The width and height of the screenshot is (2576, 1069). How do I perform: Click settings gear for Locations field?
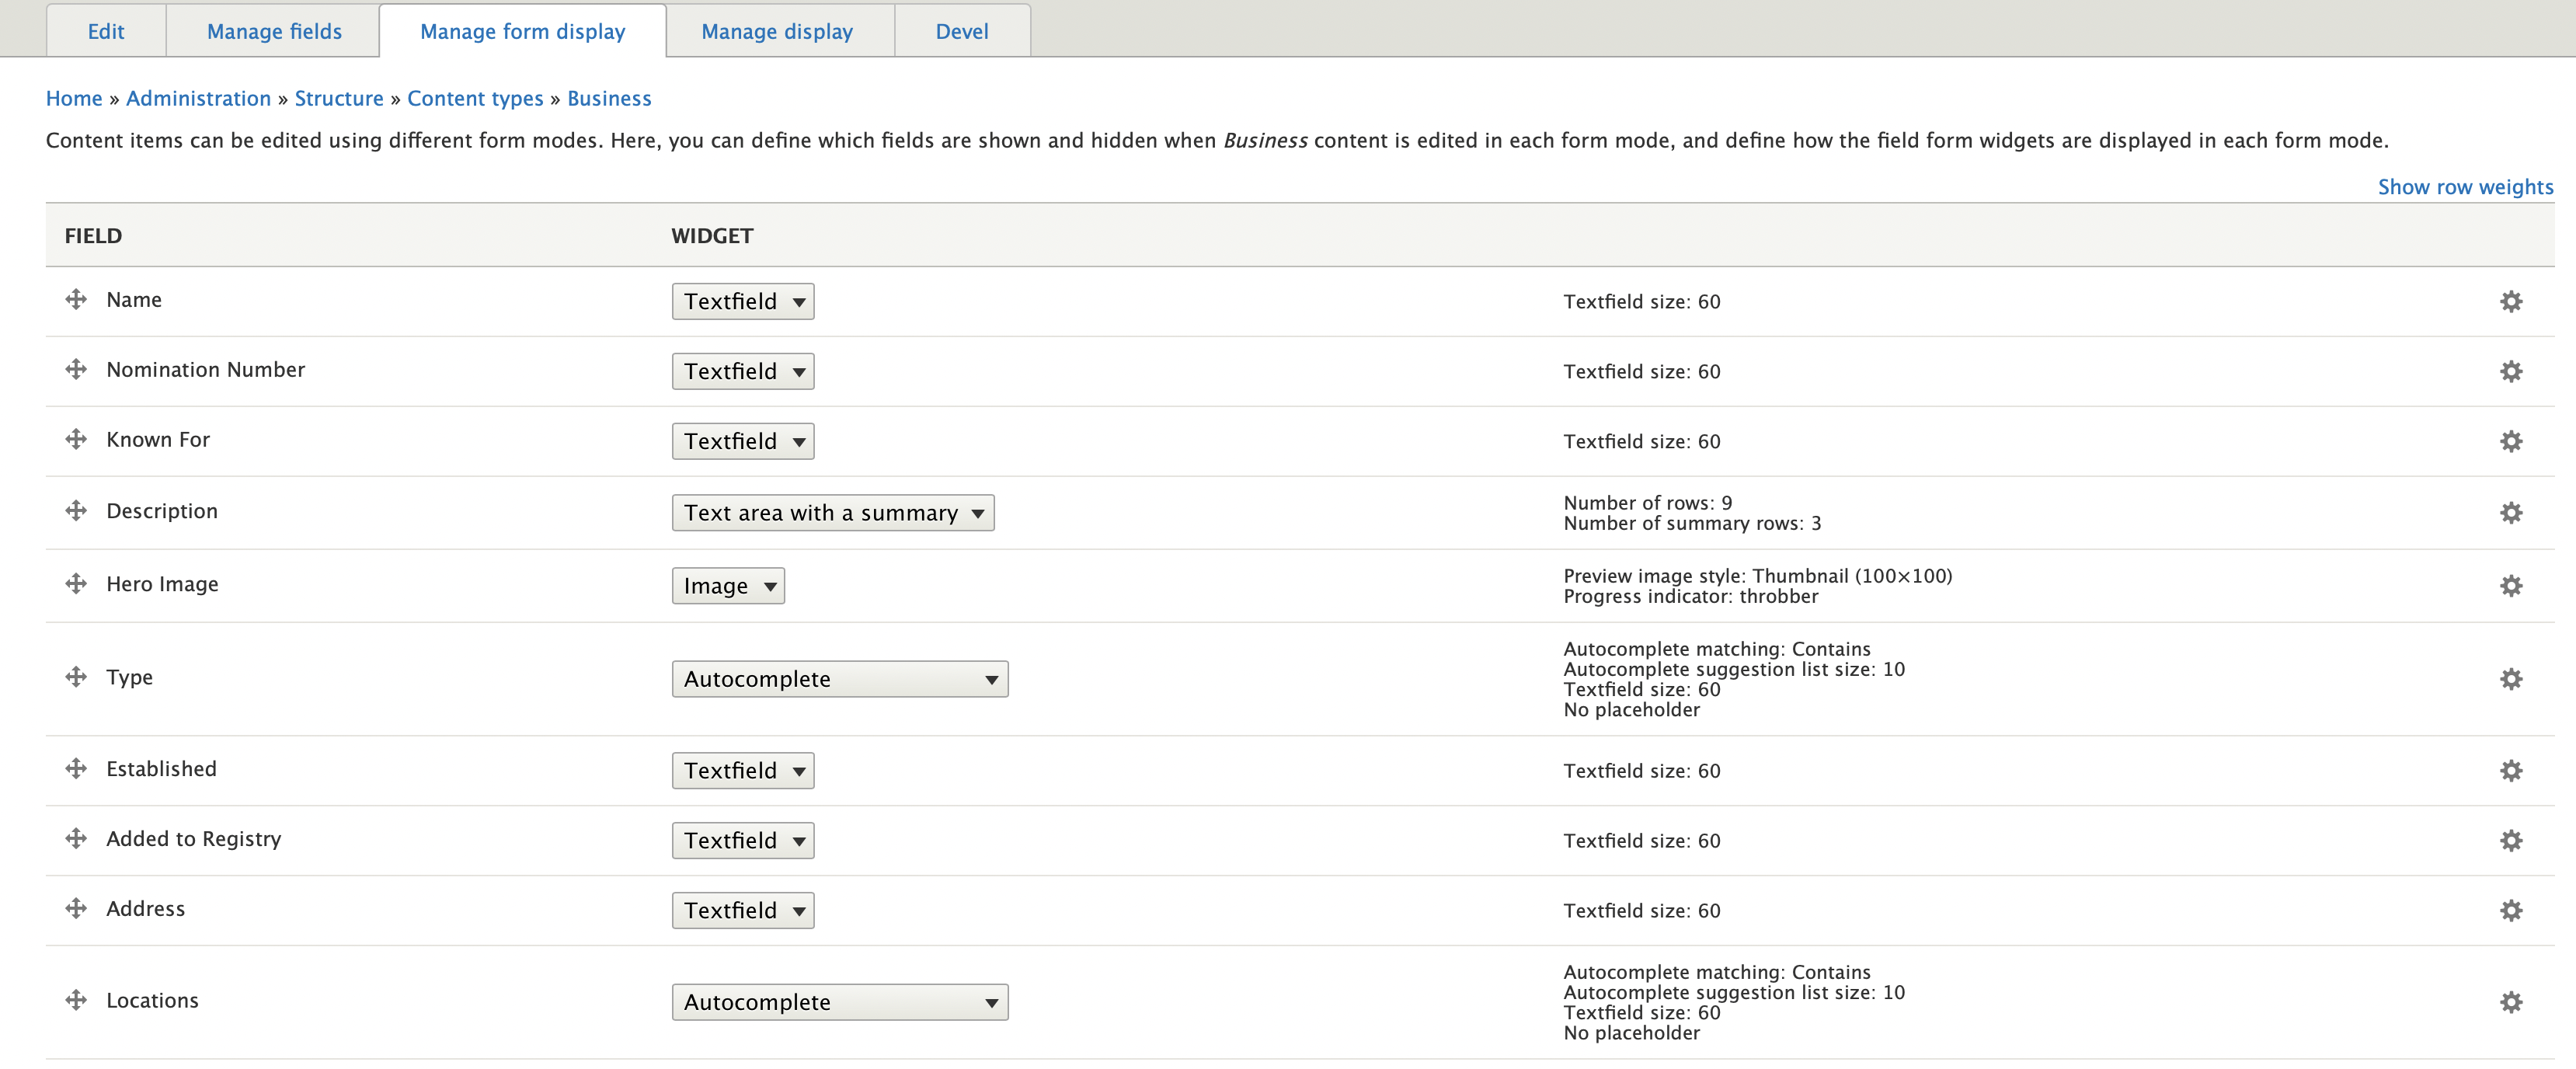pos(2510,1002)
